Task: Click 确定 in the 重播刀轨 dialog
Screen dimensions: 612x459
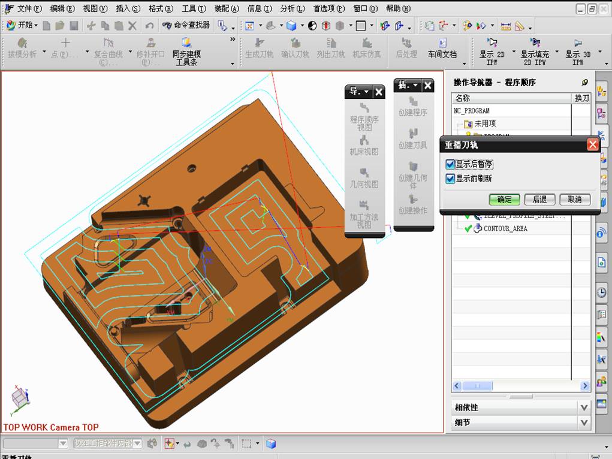Action: pyautogui.click(x=505, y=200)
